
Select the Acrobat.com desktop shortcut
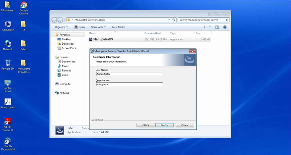point(8,103)
